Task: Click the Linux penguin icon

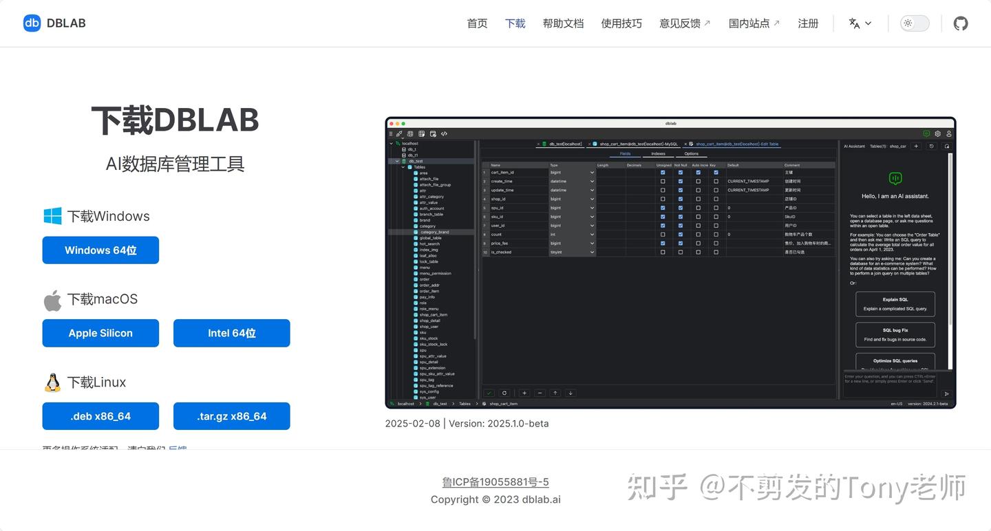Action: coord(52,381)
